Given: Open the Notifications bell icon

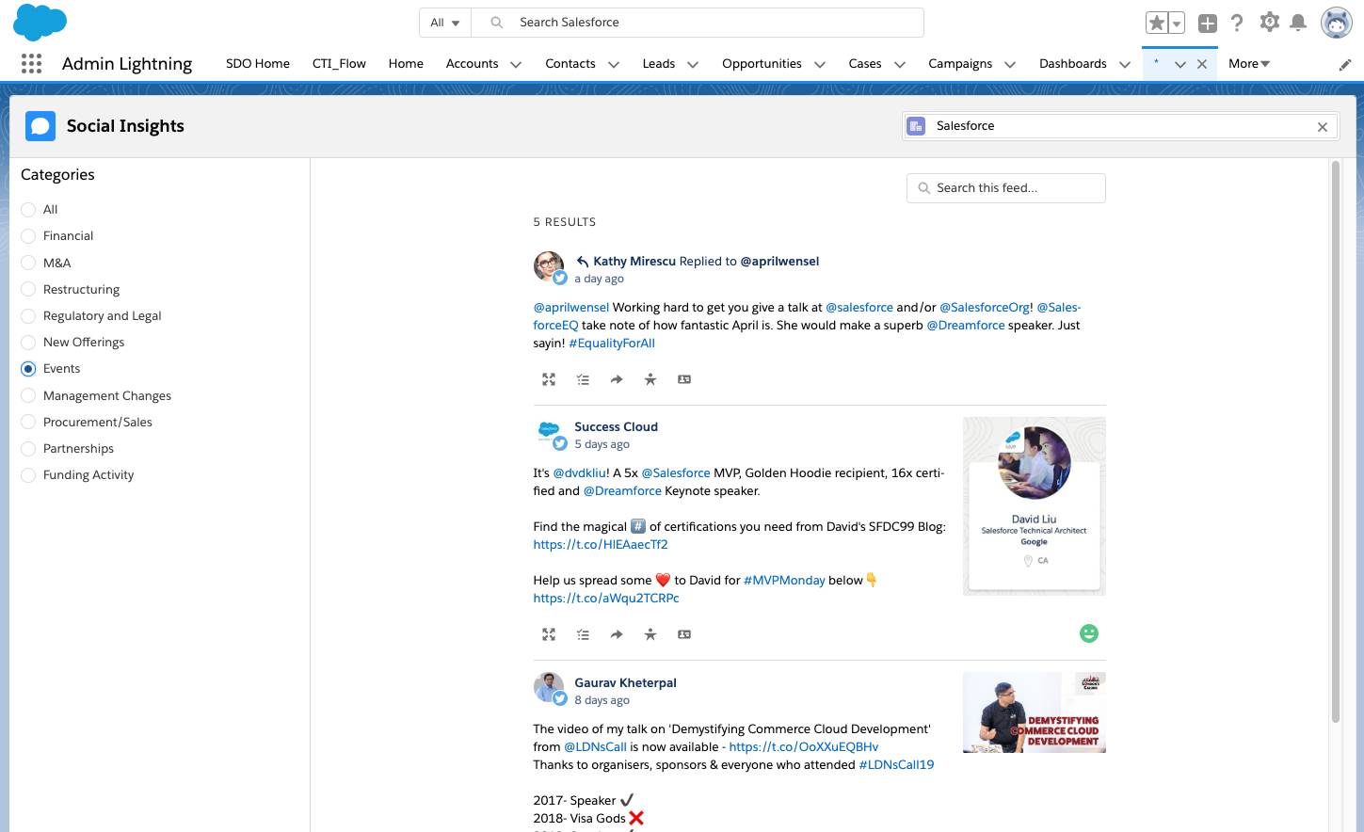Looking at the screenshot, I should (x=1298, y=22).
